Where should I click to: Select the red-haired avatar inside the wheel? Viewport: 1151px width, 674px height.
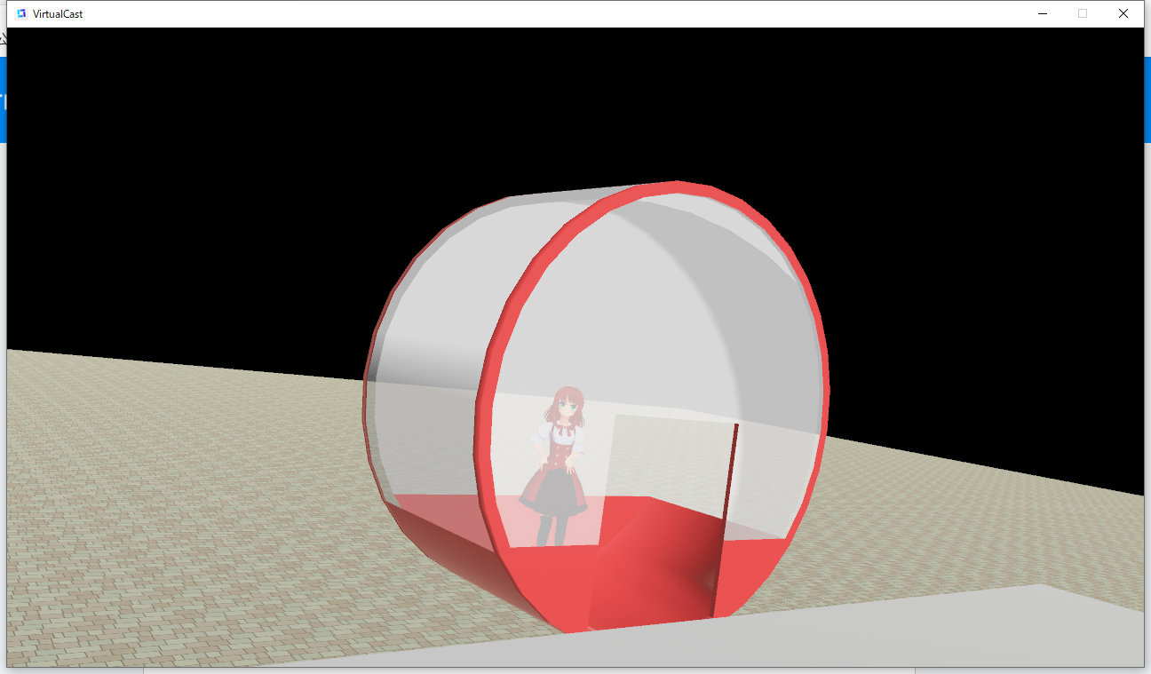point(556,465)
